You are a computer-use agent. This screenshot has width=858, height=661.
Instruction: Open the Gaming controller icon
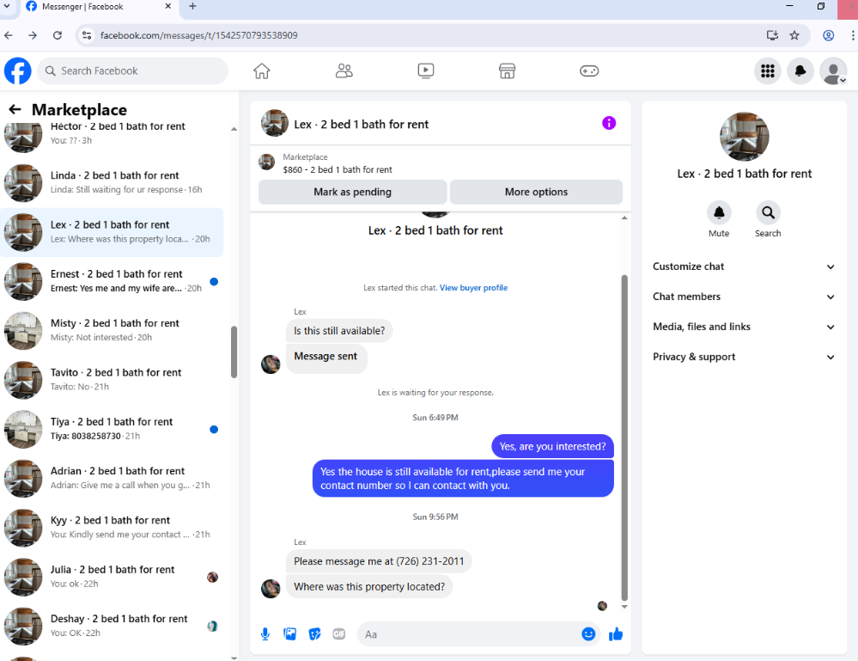coord(589,70)
